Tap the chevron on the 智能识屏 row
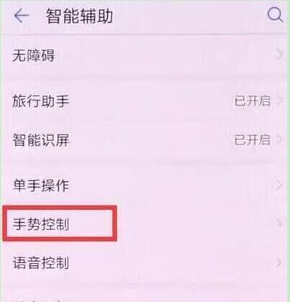 (x=280, y=139)
